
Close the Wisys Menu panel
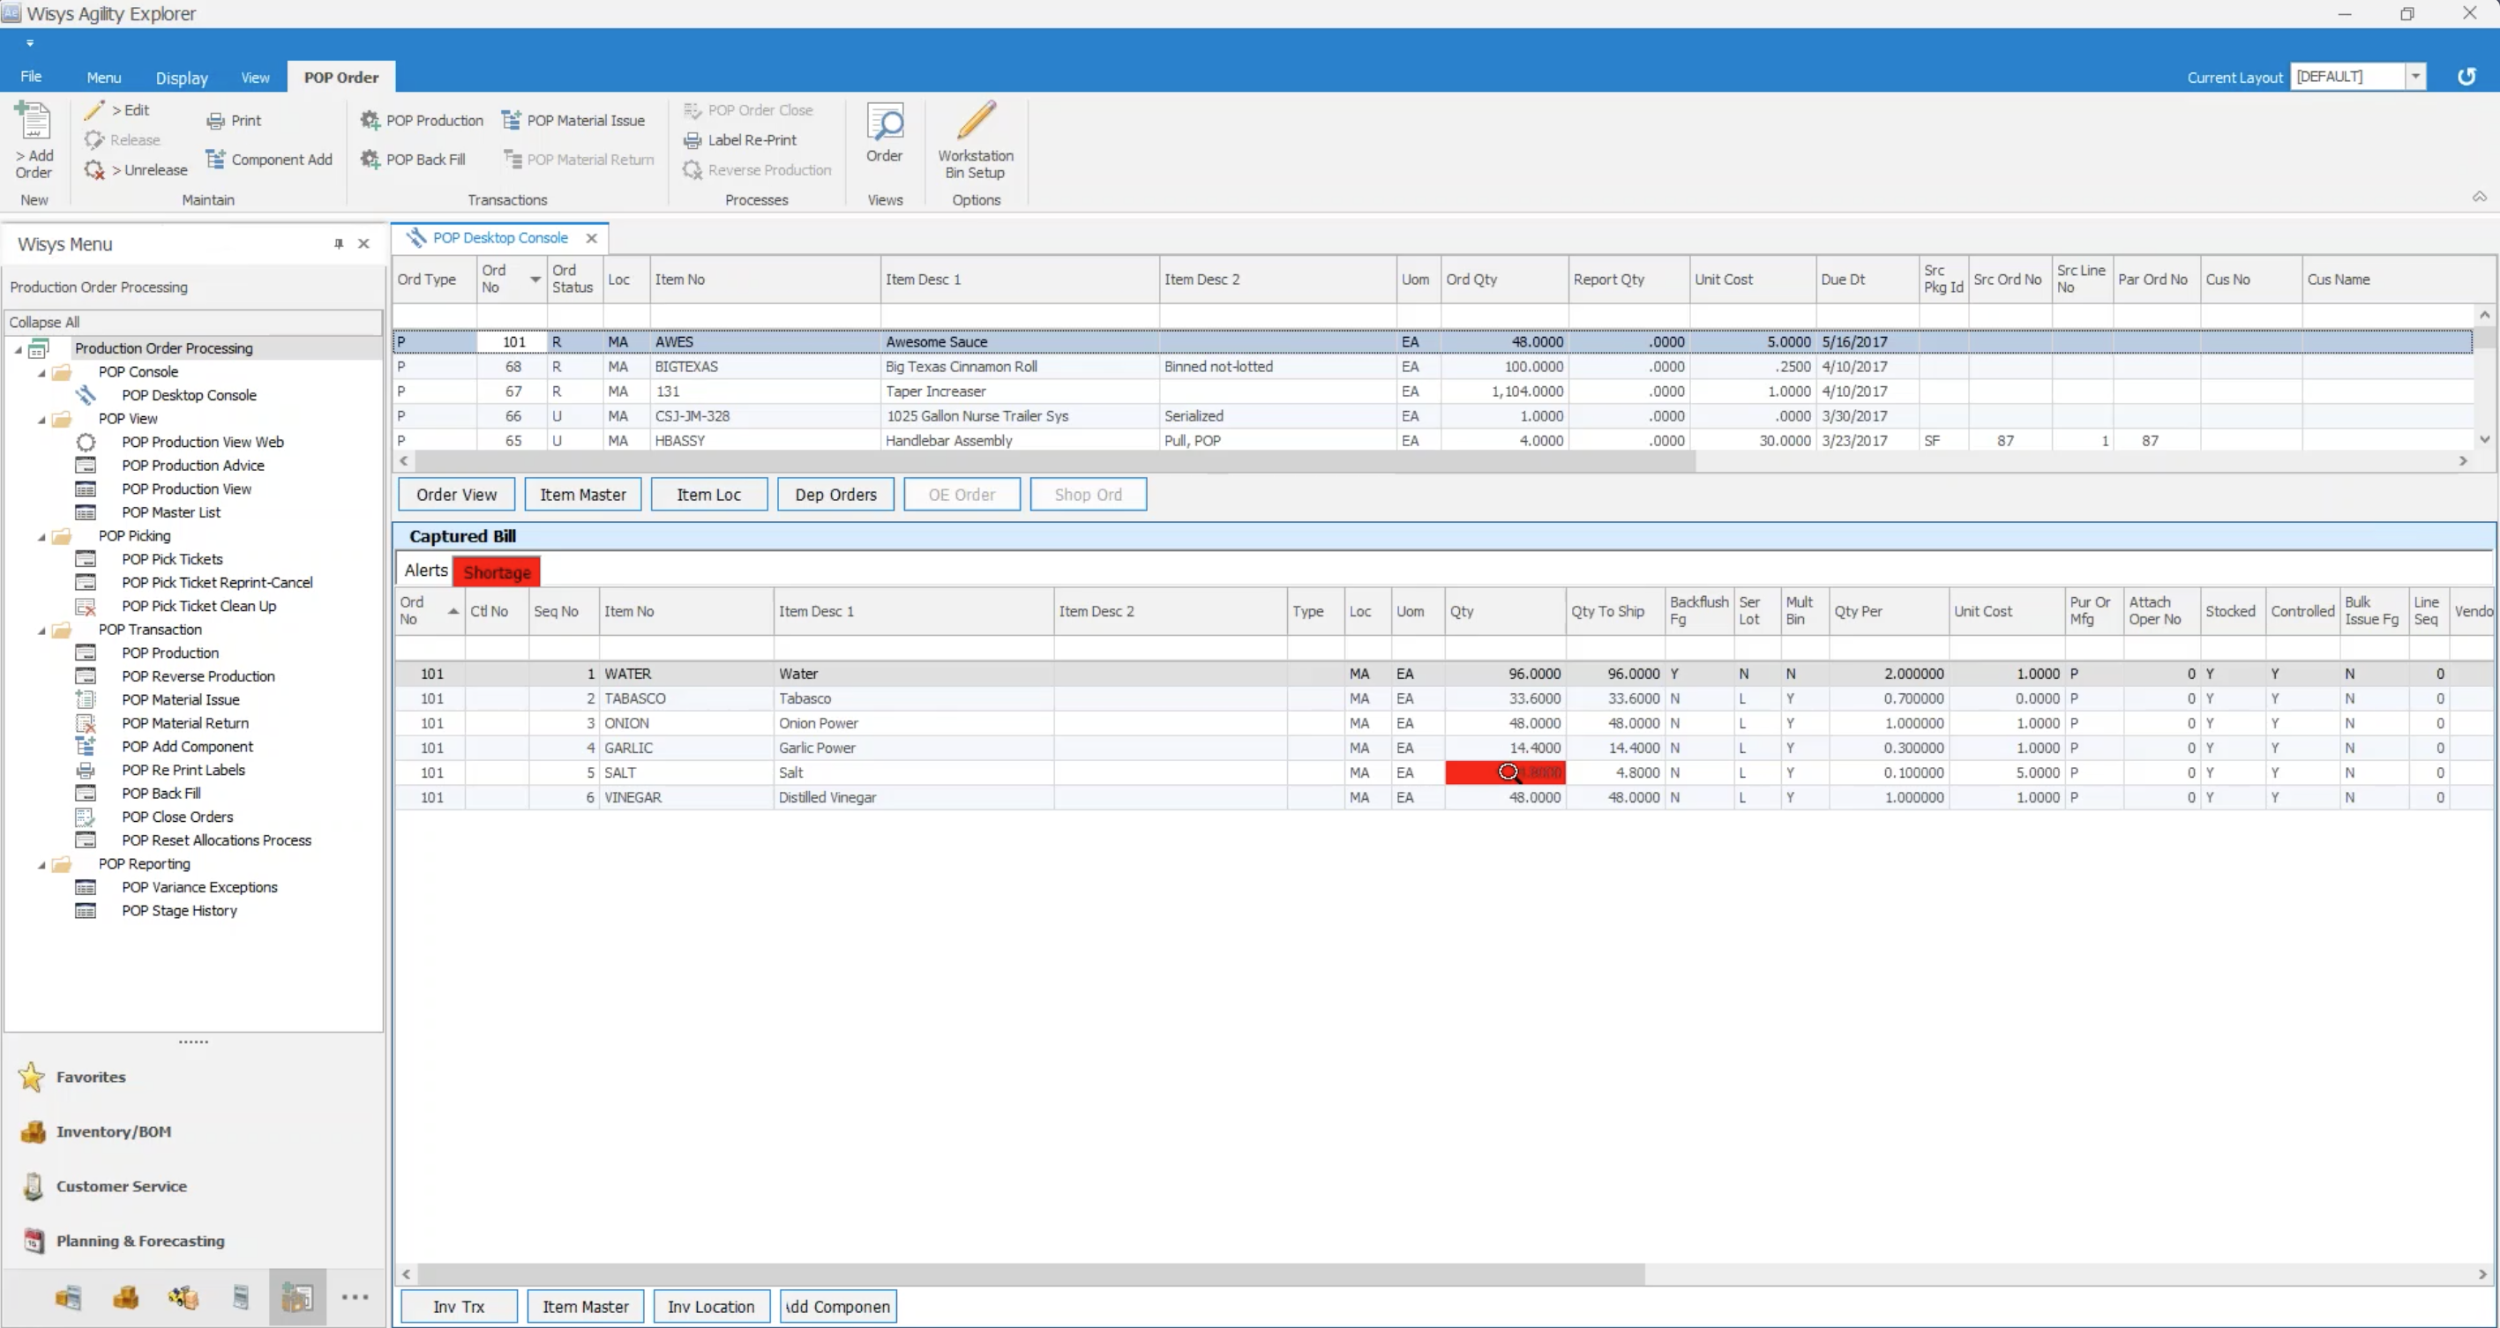pos(364,243)
